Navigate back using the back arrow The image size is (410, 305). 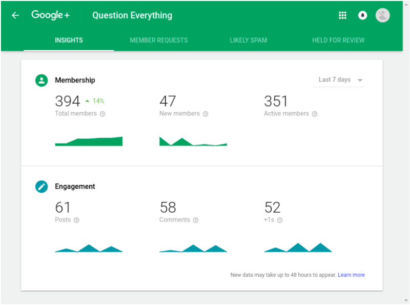pos(15,15)
